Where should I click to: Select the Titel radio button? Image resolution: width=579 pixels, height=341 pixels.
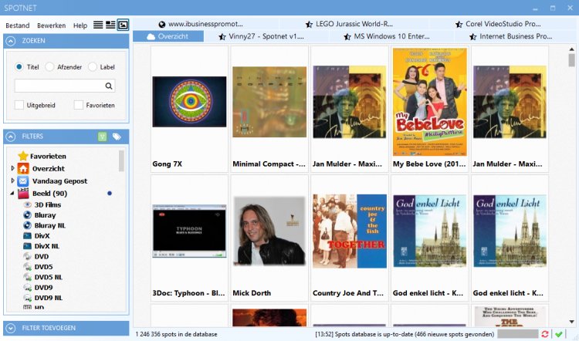pyautogui.click(x=19, y=67)
